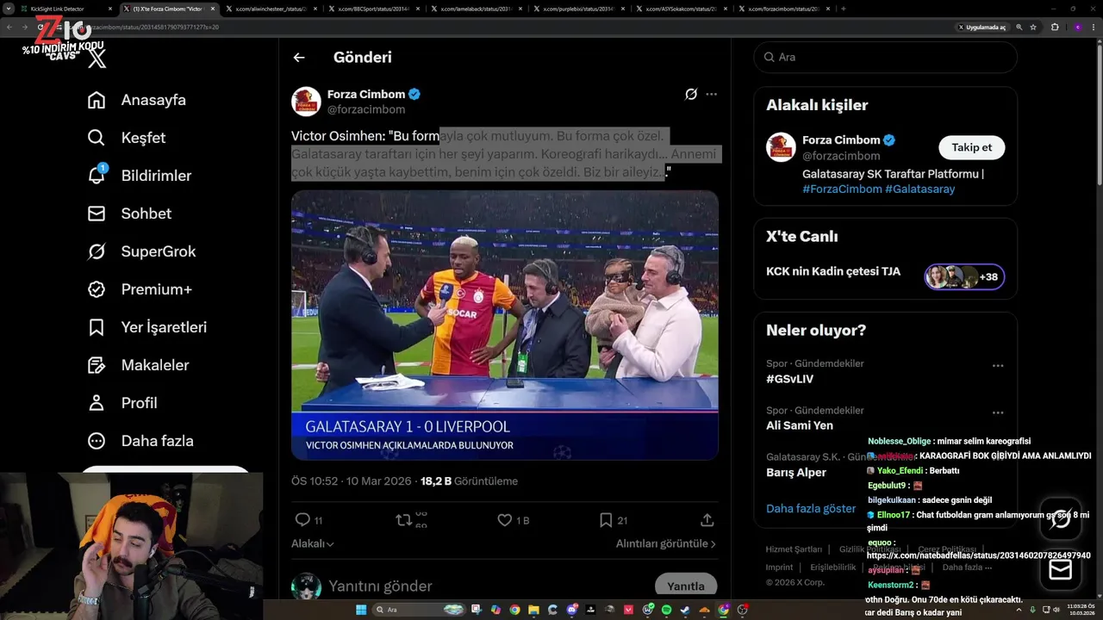Click Windows Start button in taskbar
The width and height of the screenshot is (1103, 620).
361,610
